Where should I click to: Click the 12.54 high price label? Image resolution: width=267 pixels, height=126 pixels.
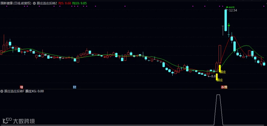coord(233,10)
